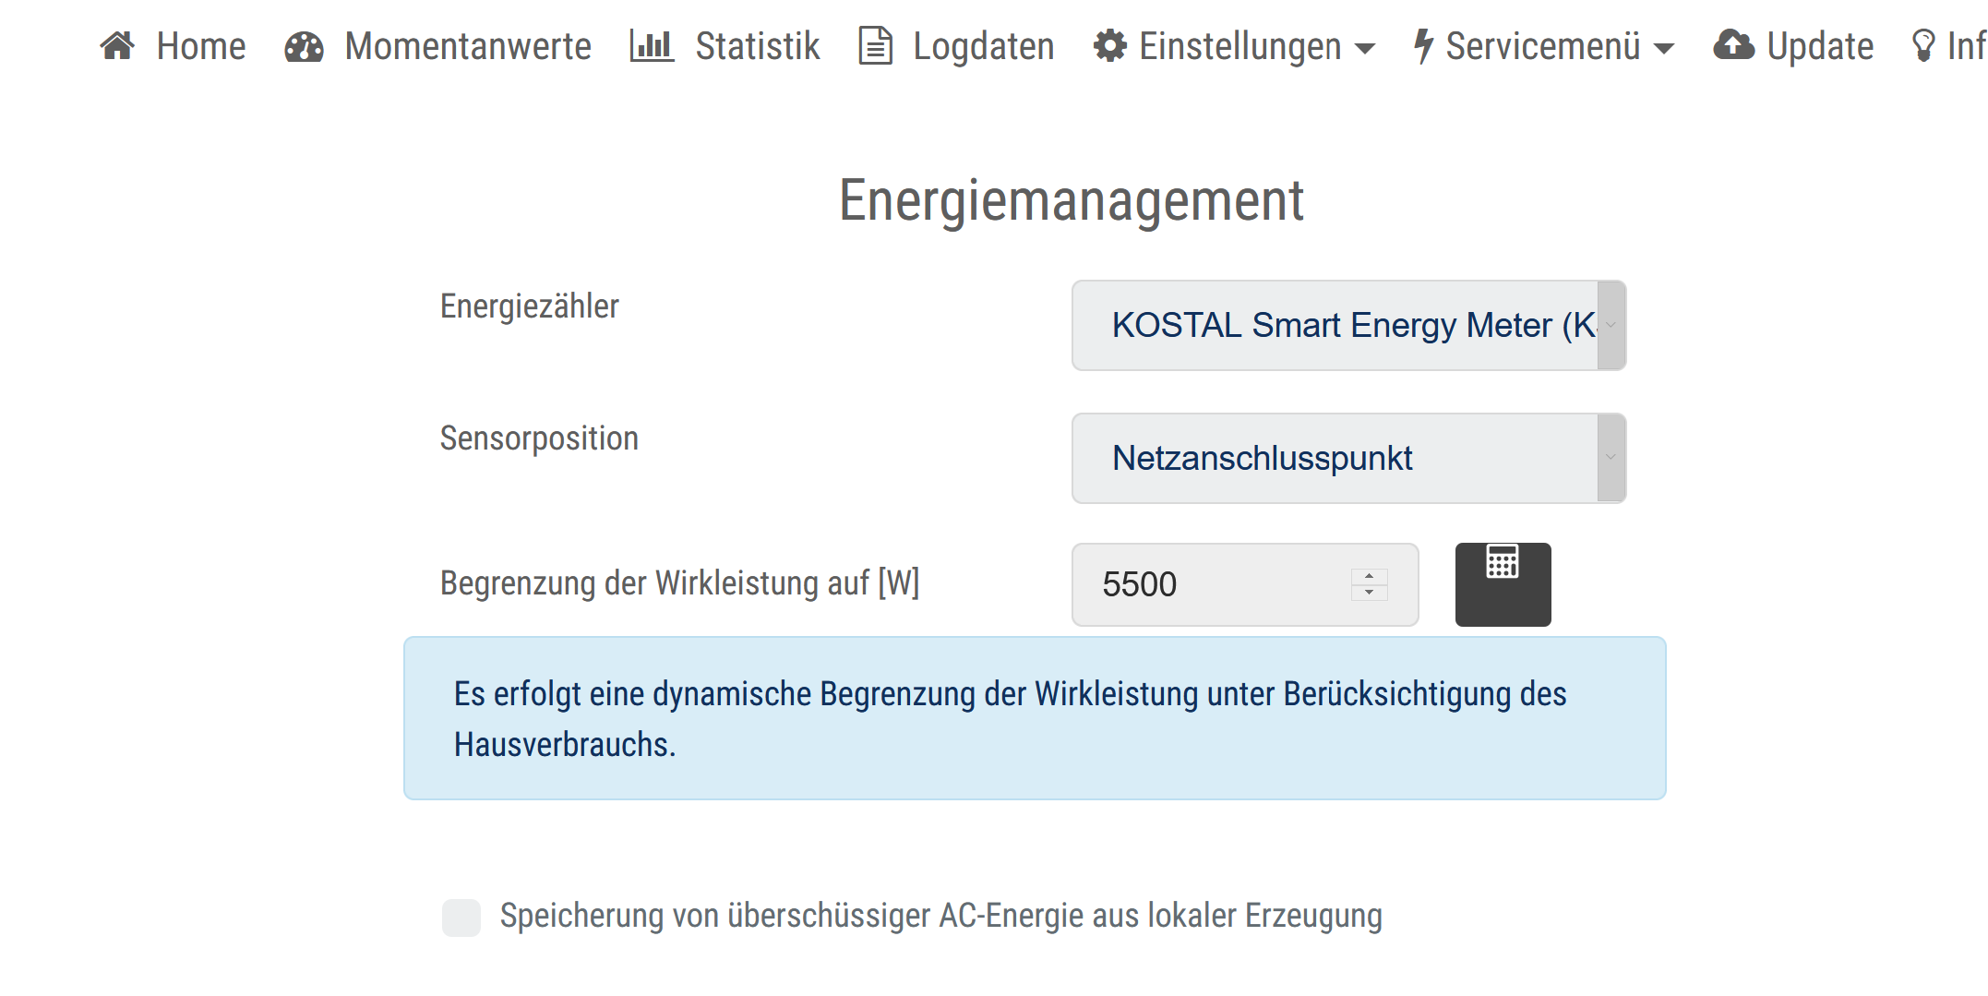Image resolution: width=1988 pixels, height=996 pixels.
Task: Click the Begrenzung der Wirkleistung auf [W] label
Action: 679,583
